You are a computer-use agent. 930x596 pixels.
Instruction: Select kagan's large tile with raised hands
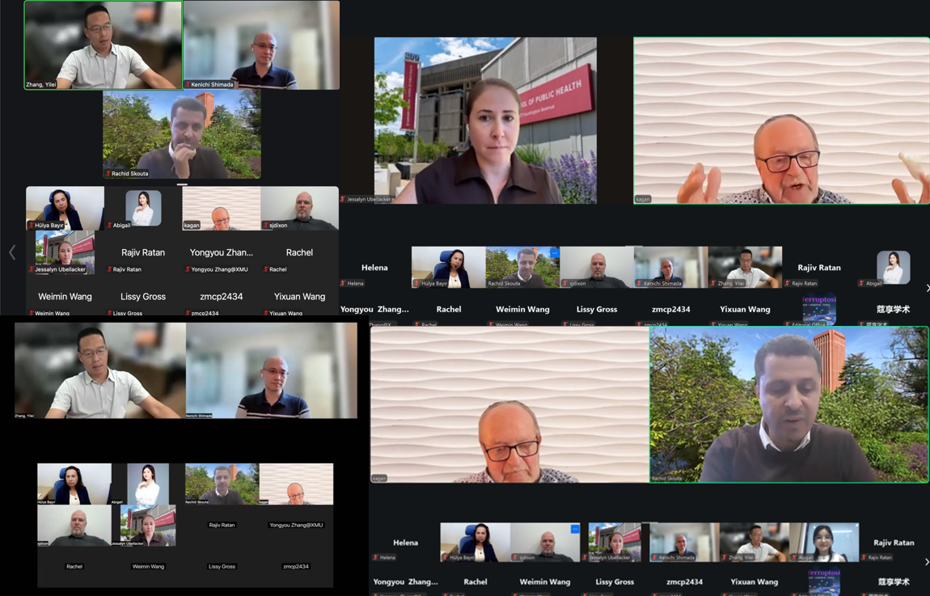(781, 120)
